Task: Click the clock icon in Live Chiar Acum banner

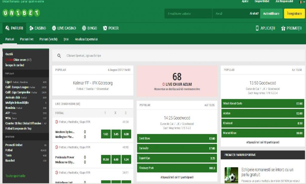Action: point(163,84)
